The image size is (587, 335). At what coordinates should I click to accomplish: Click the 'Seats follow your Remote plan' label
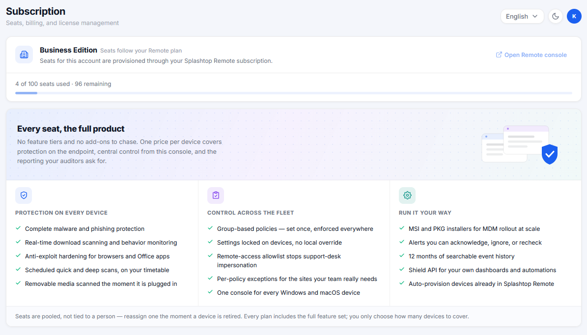(141, 51)
